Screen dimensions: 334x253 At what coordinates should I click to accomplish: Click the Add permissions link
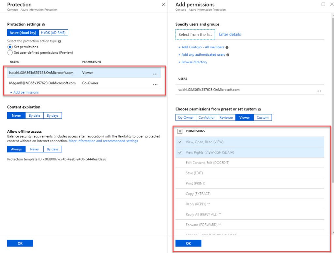point(24,92)
